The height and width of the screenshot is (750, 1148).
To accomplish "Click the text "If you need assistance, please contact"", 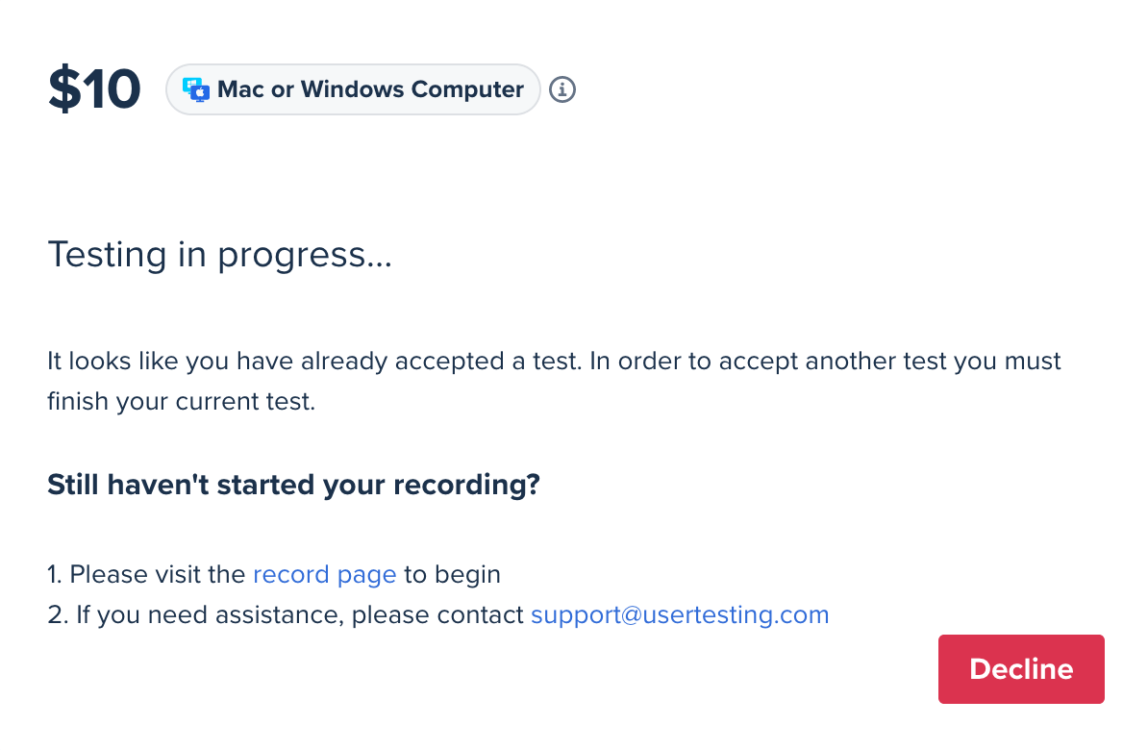I will tap(300, 614).
